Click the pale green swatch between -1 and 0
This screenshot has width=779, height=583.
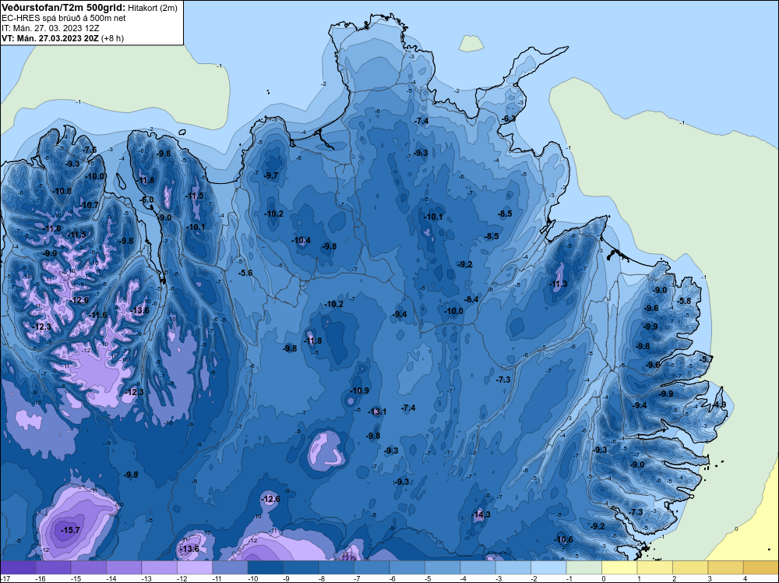tap(583, 567)
